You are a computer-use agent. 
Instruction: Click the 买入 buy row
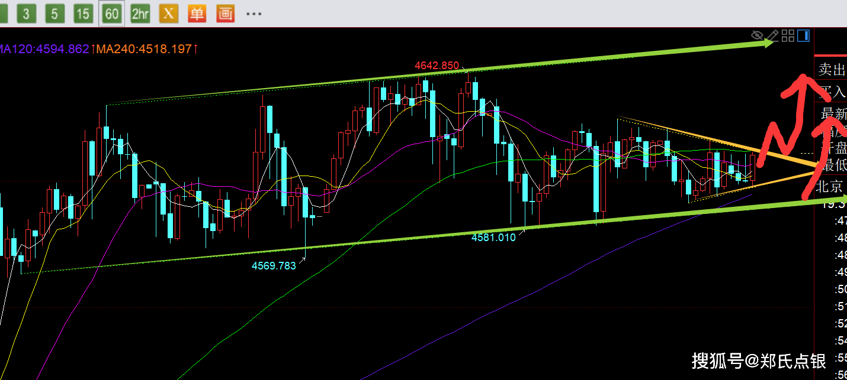pos(832,92)
